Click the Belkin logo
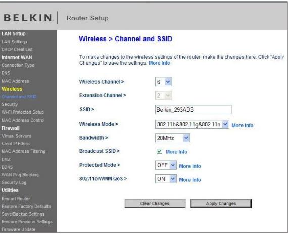This screenshot has height=234, width=288. click(28, 18)
